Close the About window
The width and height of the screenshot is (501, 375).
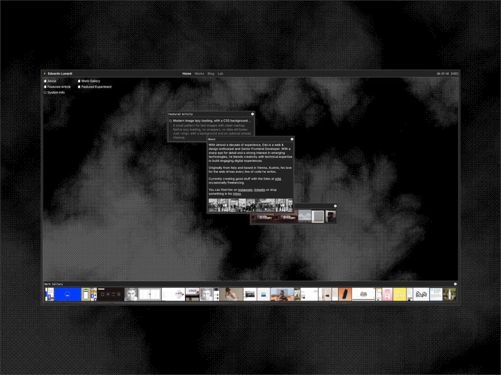pos(292,139)
